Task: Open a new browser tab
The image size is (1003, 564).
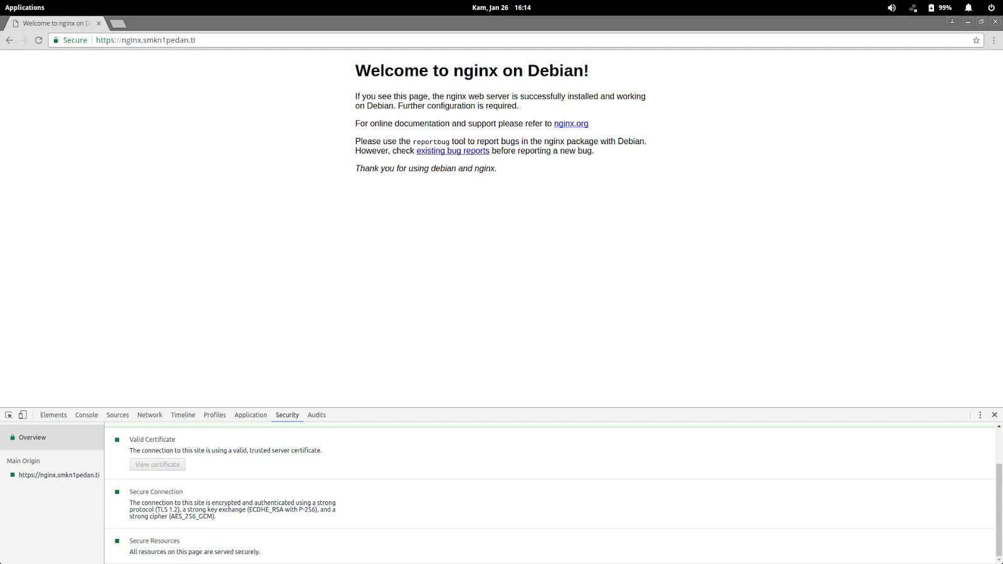Action: [118, 24]
